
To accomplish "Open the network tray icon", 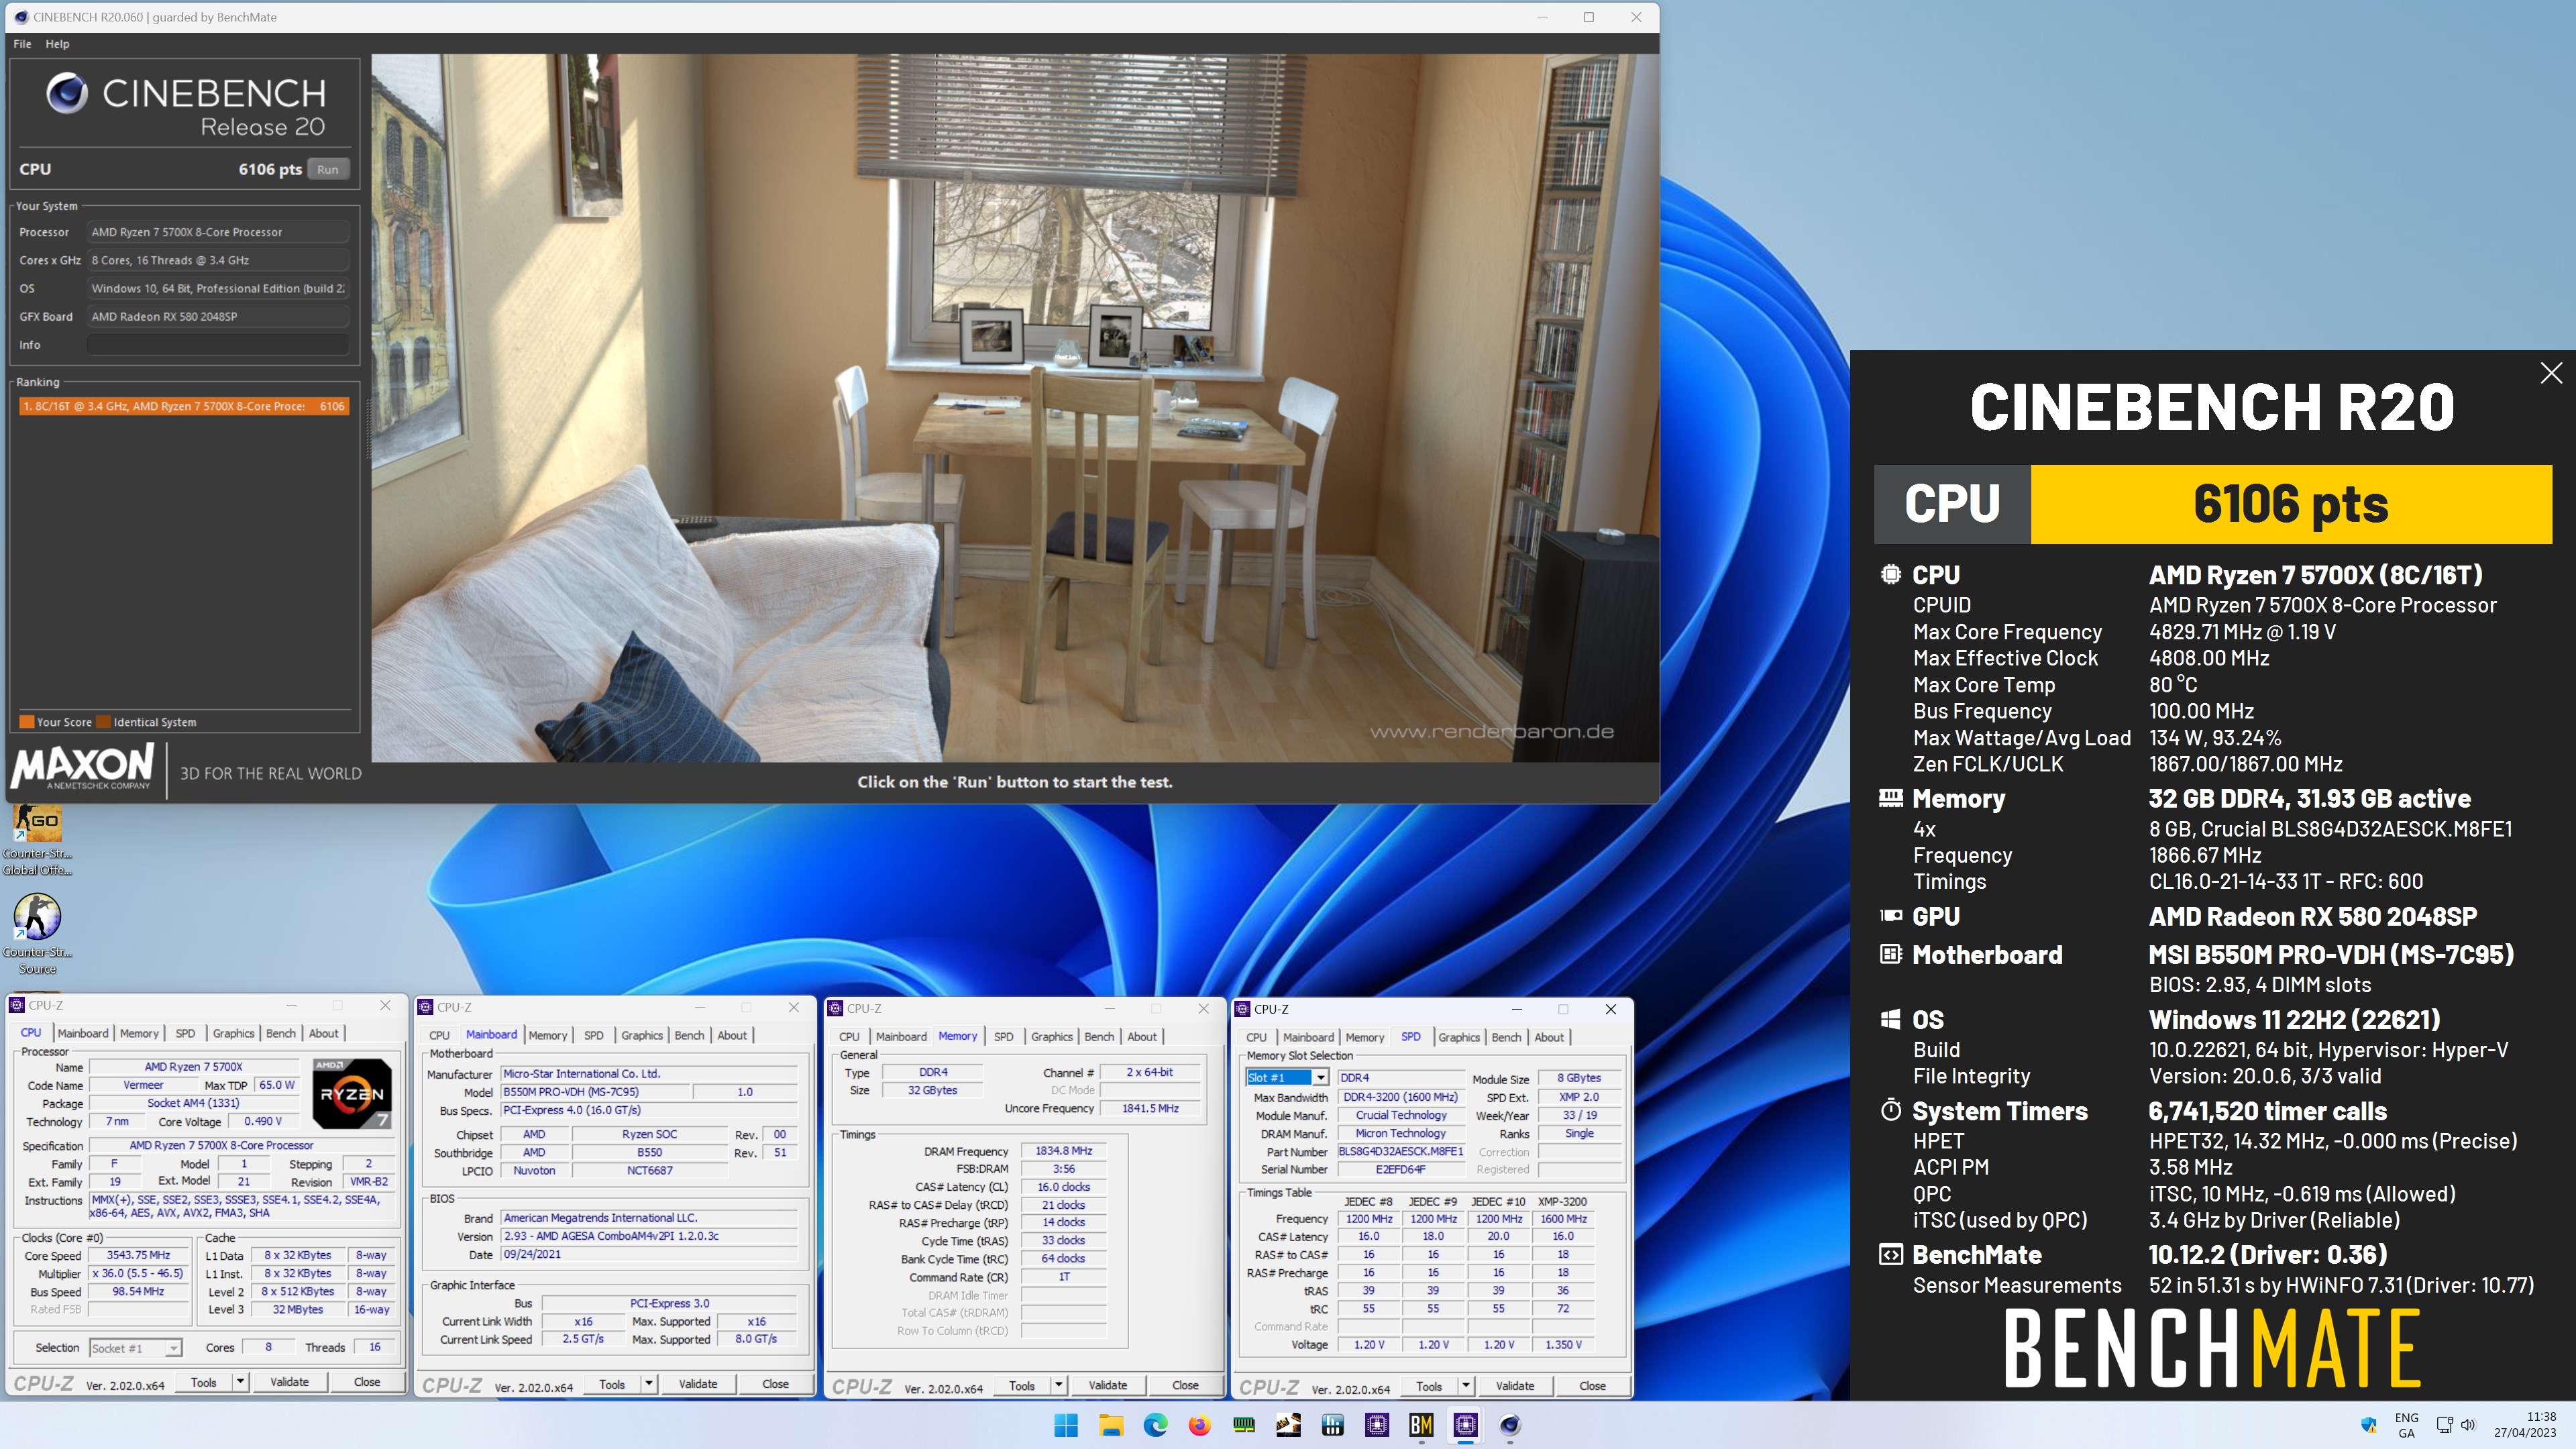I will click(2444, 1425).
